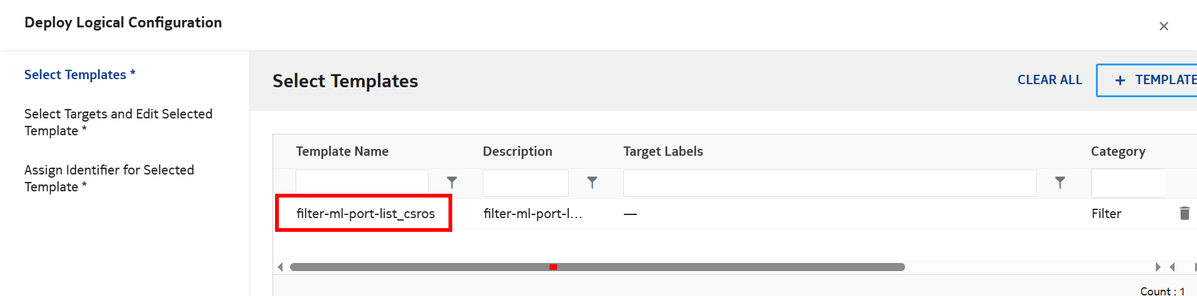Click the Target Labels filter funnel icon
Image resolution: width=1197 pixels, height=296 pixels.
point(1060,183)
